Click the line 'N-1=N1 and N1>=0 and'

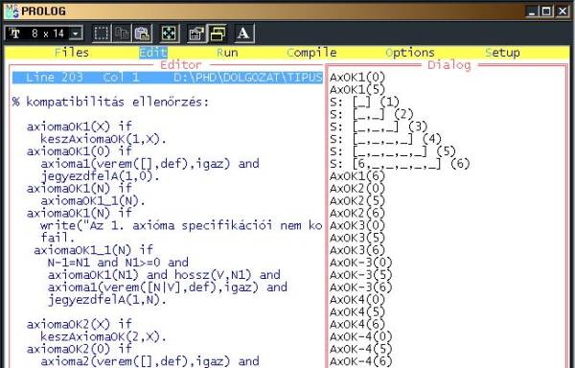pos(118,263)
